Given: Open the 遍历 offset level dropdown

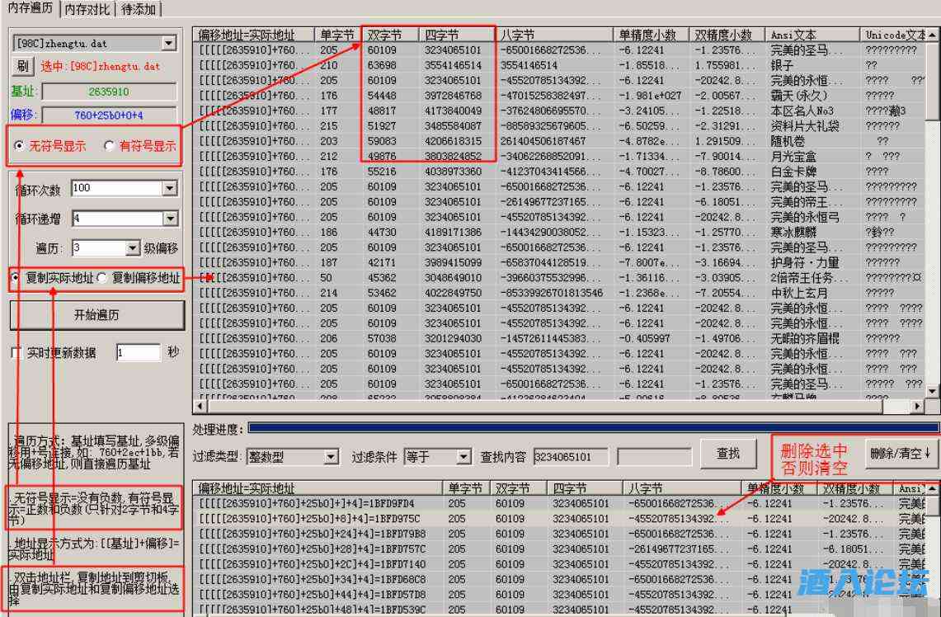Looking at the screenshot, I should (x=133, y=248).
